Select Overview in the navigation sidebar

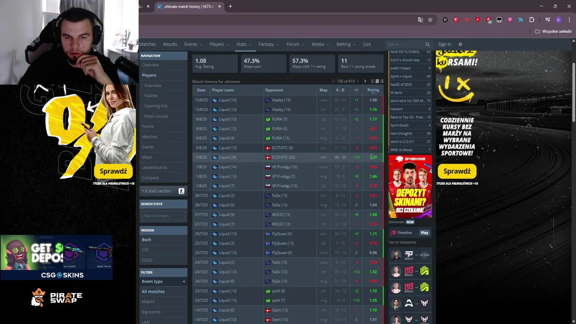pos(150,65)
